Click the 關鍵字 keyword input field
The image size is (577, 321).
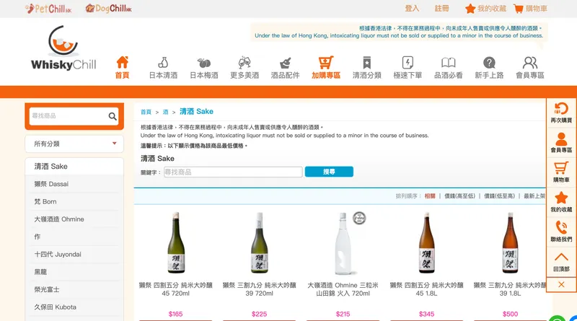[233, 172]
